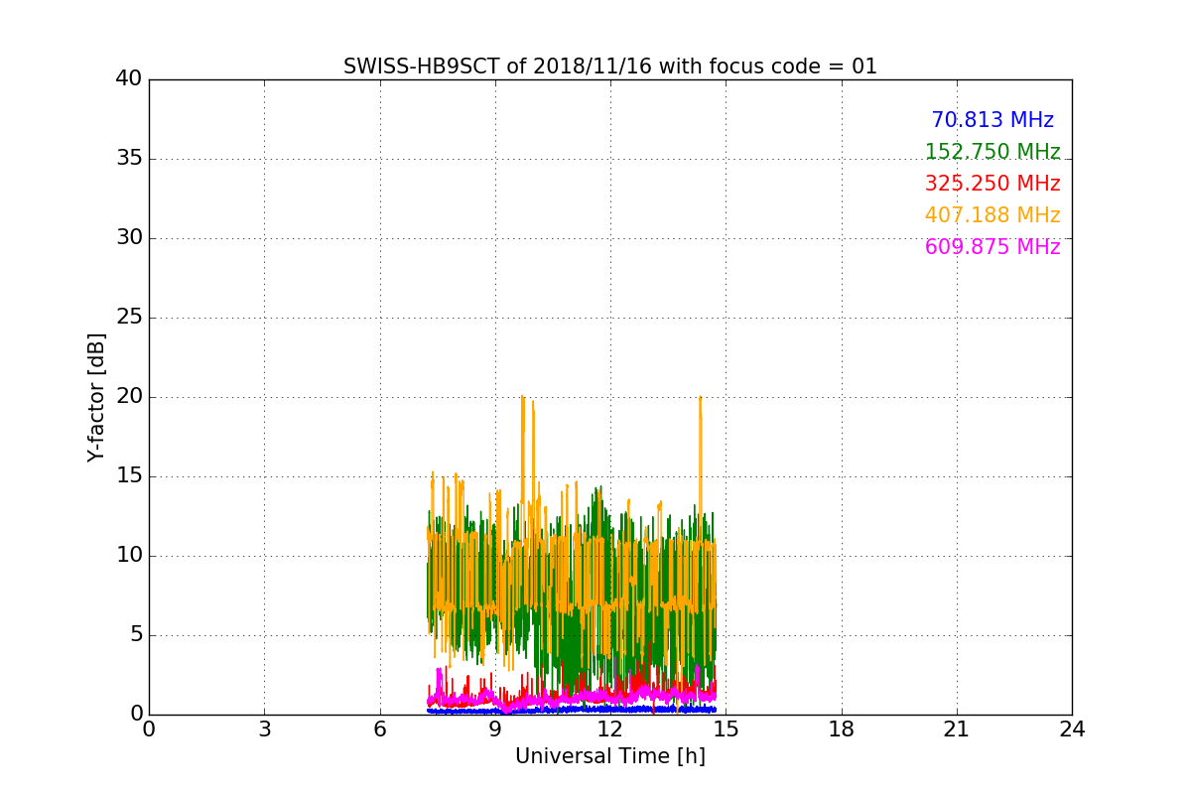Click the y-axis tick value 40

coord(128,79)
